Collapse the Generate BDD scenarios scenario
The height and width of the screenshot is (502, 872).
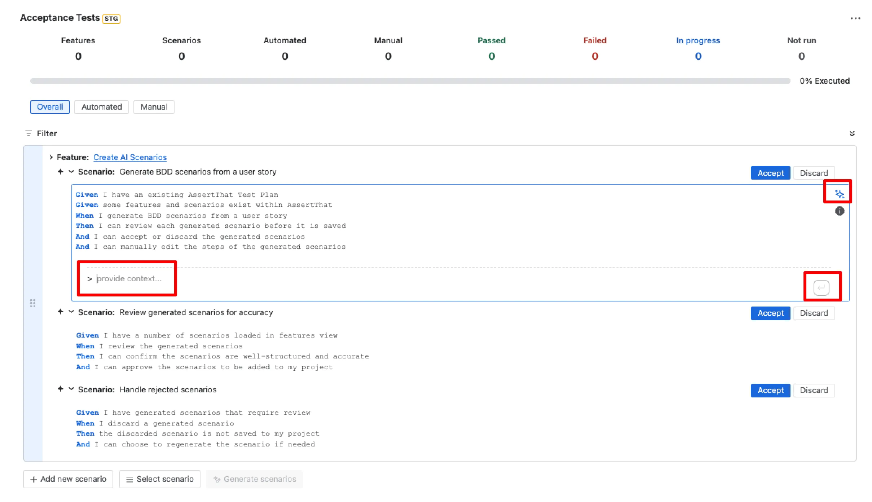71,172
